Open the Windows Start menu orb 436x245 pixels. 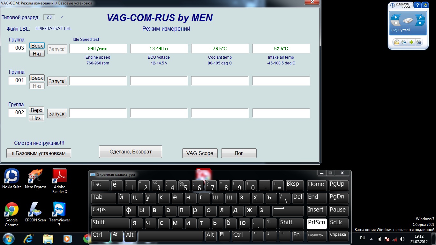[8, 239]
